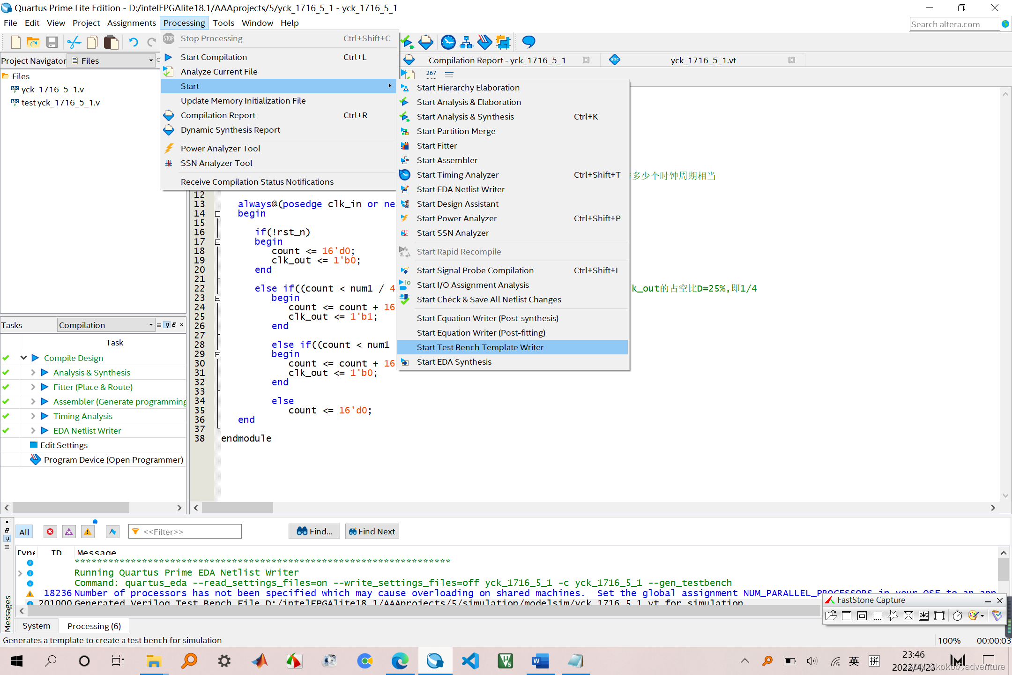Open the Timing Analyzer clock toolbar icon

[x=448, y=42]
